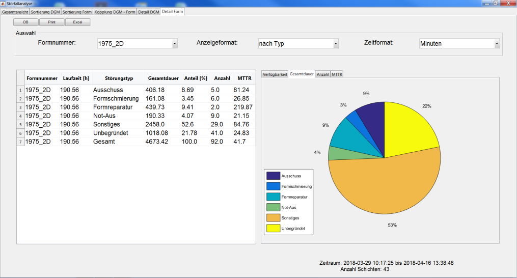Click the MATLAB icon in the title bar

3,3
